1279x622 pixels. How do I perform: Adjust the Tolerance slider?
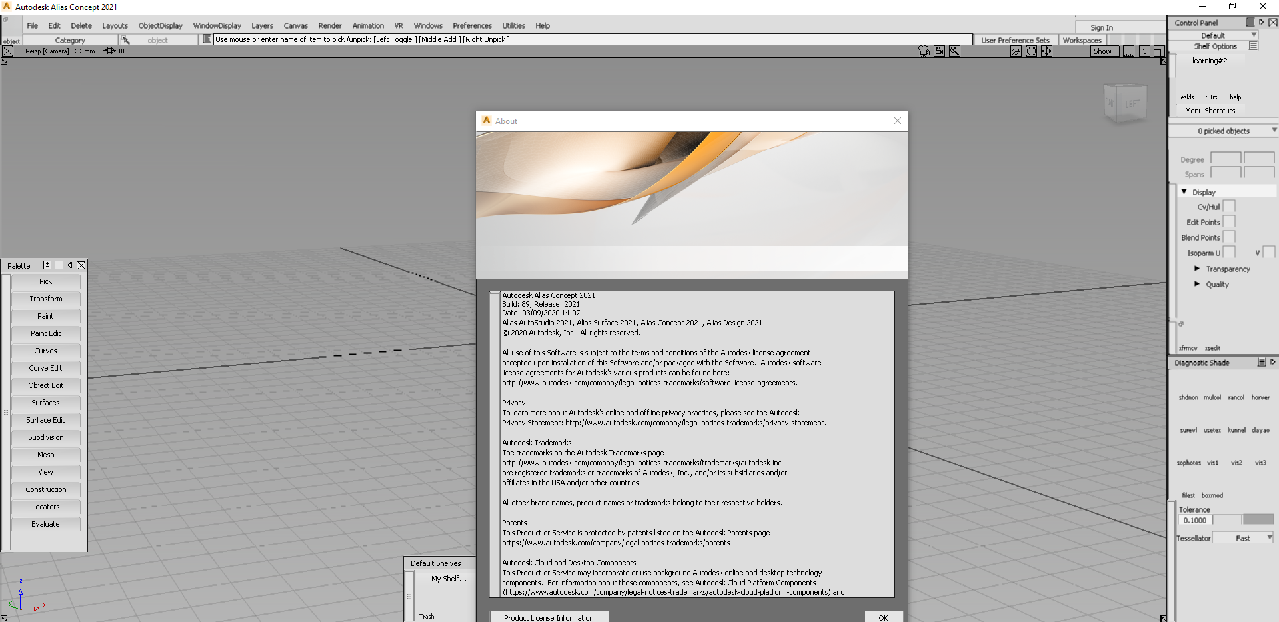pos(1243,520)
